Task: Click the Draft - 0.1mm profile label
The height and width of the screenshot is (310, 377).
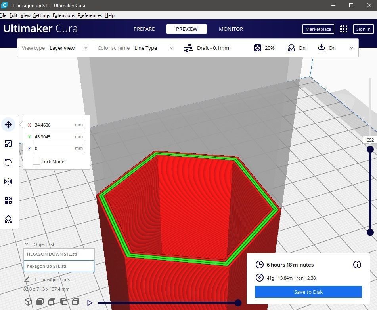Action: click(213, 48)
